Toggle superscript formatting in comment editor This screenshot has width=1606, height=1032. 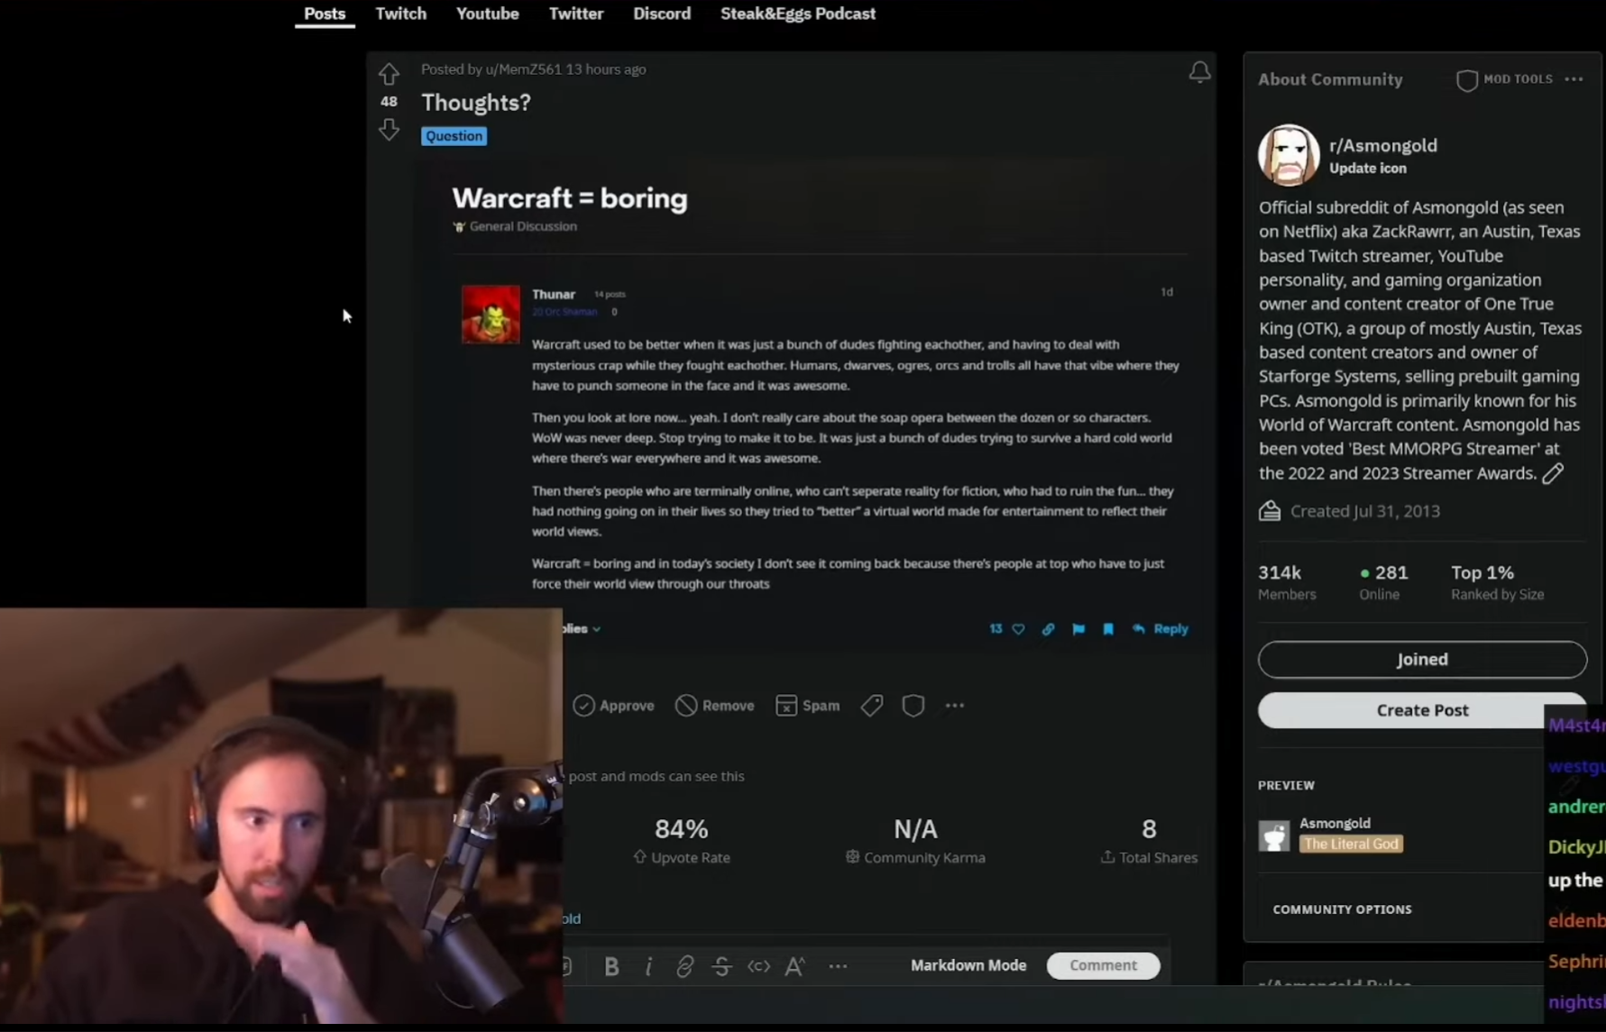[794, 966]
